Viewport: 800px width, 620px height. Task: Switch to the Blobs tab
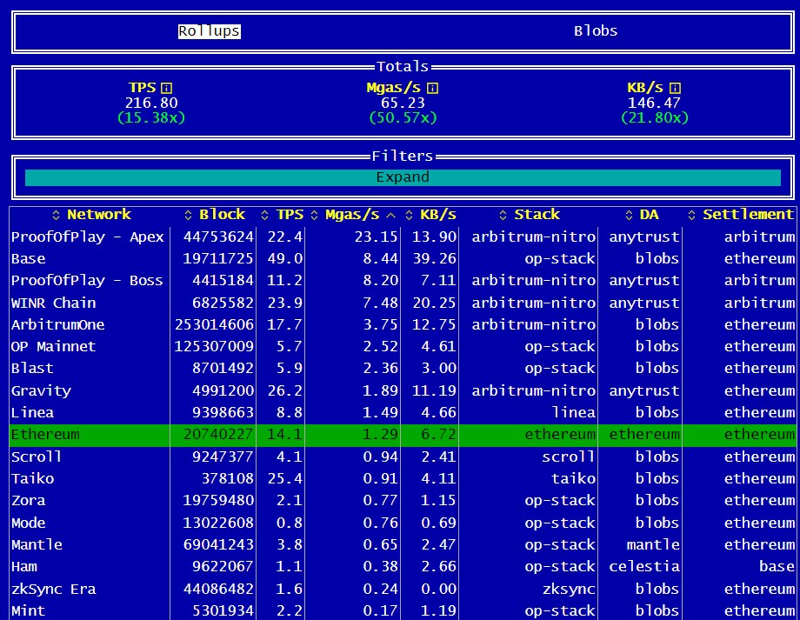(596, 30)
